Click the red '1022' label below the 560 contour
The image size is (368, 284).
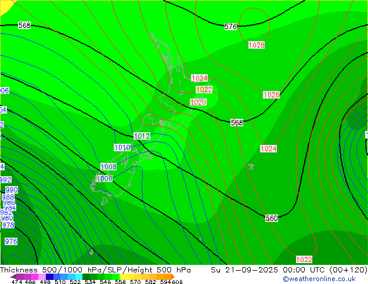tap(304, 260)
